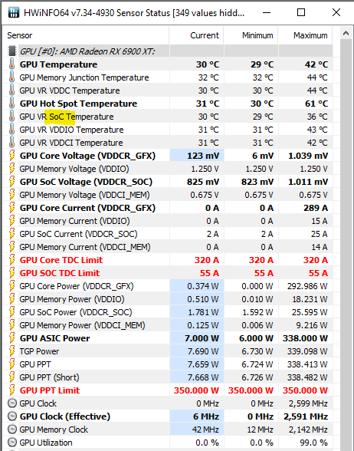
Task: Select GPU Memory Current (VDDCI_MEM) label
Action: click(85, 247)
